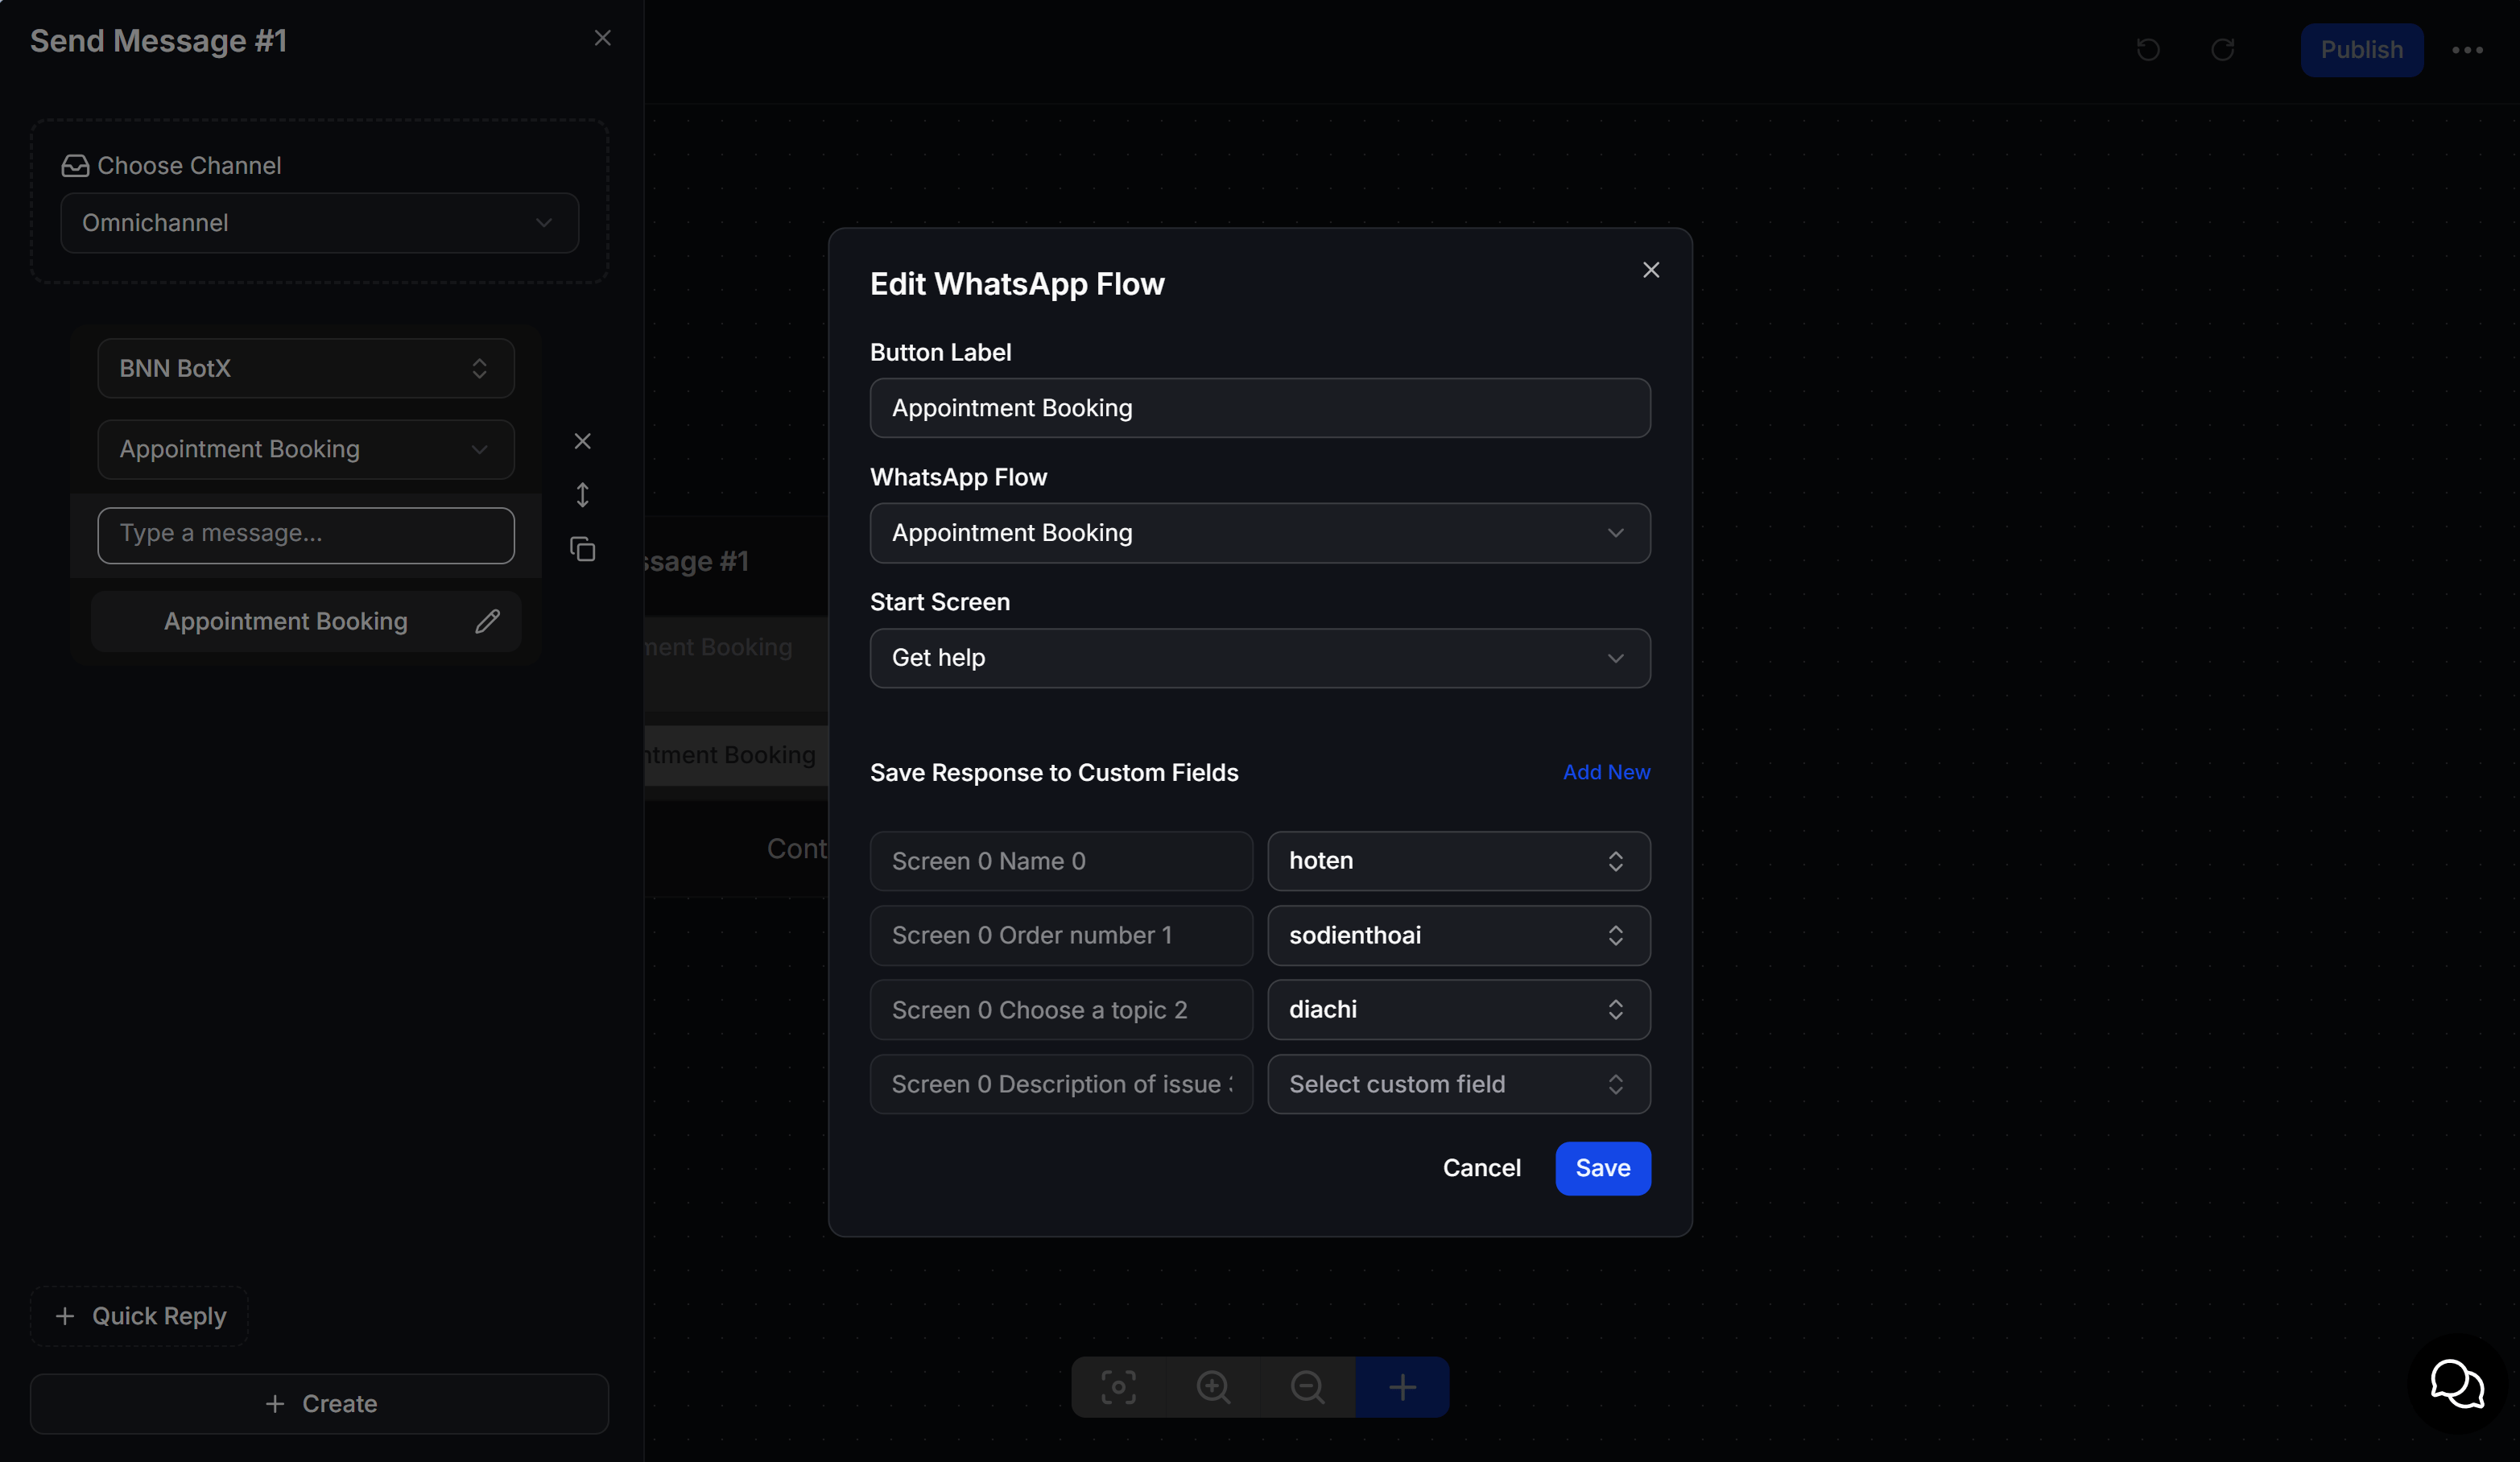Click the fit-to-view canvas icon
2520x1462 pixels.
pos(1118,1387)
